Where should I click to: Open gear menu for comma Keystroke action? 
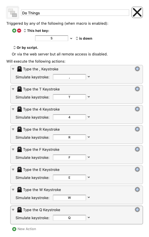[137, 69]
